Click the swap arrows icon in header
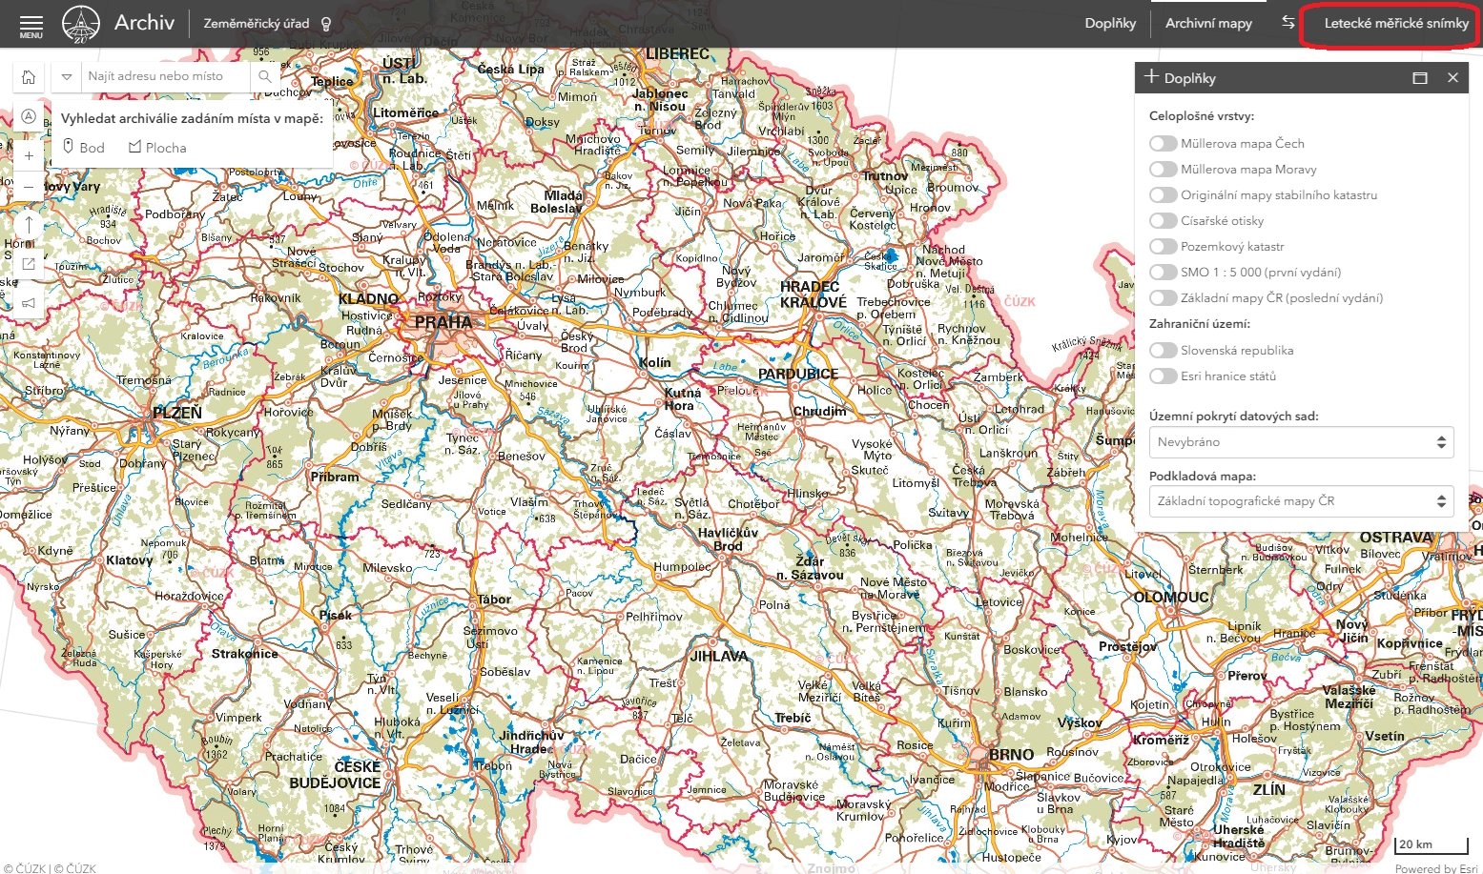The height and width of the screenshot is (874, 1483). 1288,22
